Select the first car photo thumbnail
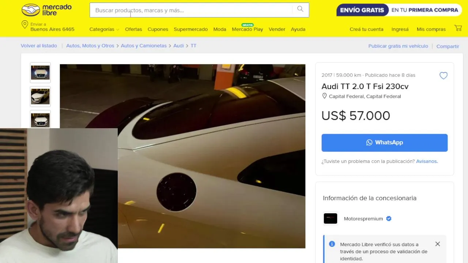The width and height of the screenshot is (468, 263). (x=40, y=73)
